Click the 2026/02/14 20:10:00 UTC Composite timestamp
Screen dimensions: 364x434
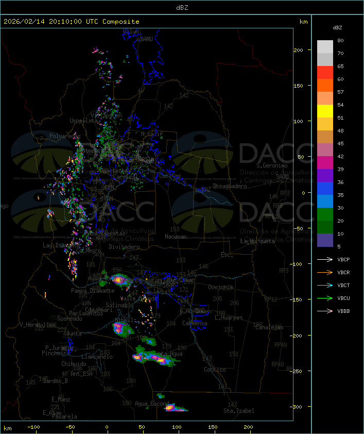pyautogui.click(x=72, y=22)
